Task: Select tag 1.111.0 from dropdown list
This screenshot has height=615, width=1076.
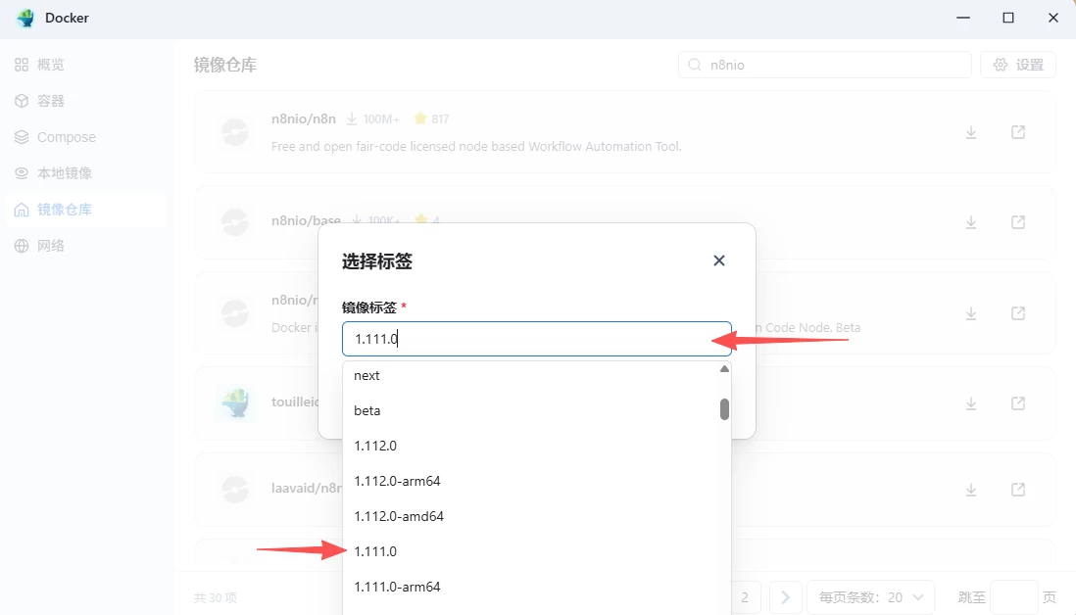Action: (x=375, y=551)
